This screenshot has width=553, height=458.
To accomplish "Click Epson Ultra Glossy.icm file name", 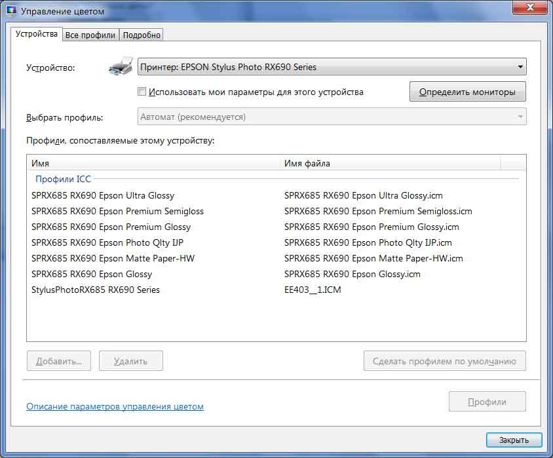I will click(363, 195).
